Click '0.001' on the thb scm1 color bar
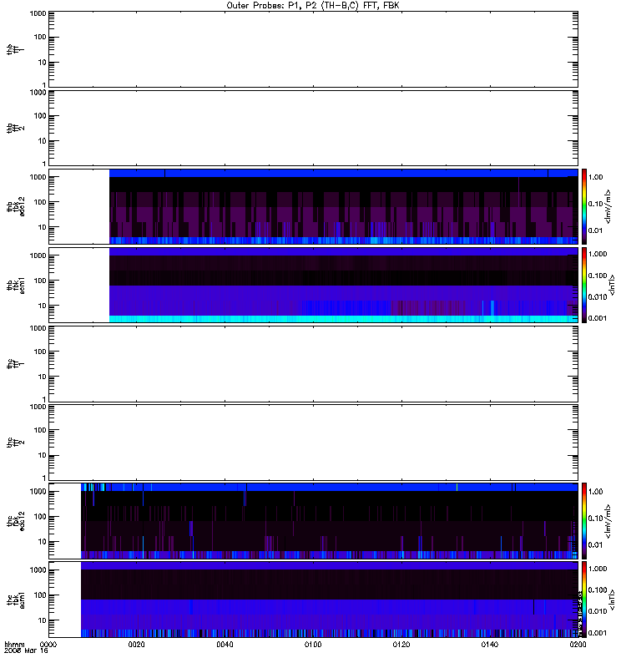626x668 pixels. pos(598,318)
